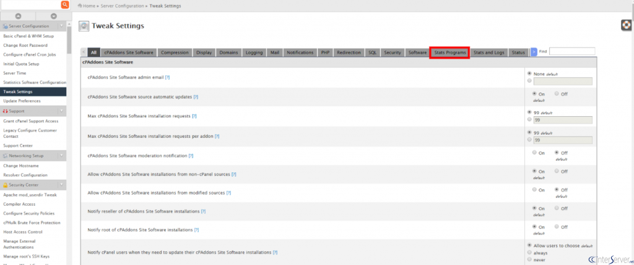
Task: Turn On moderation notification
Action: (x=534, y=153)
